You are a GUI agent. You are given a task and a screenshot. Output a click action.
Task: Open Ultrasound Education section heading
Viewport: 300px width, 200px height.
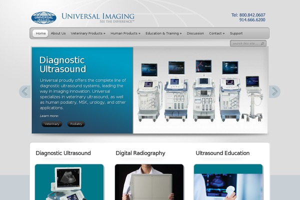pyautogui.click(x=222, y=153)
